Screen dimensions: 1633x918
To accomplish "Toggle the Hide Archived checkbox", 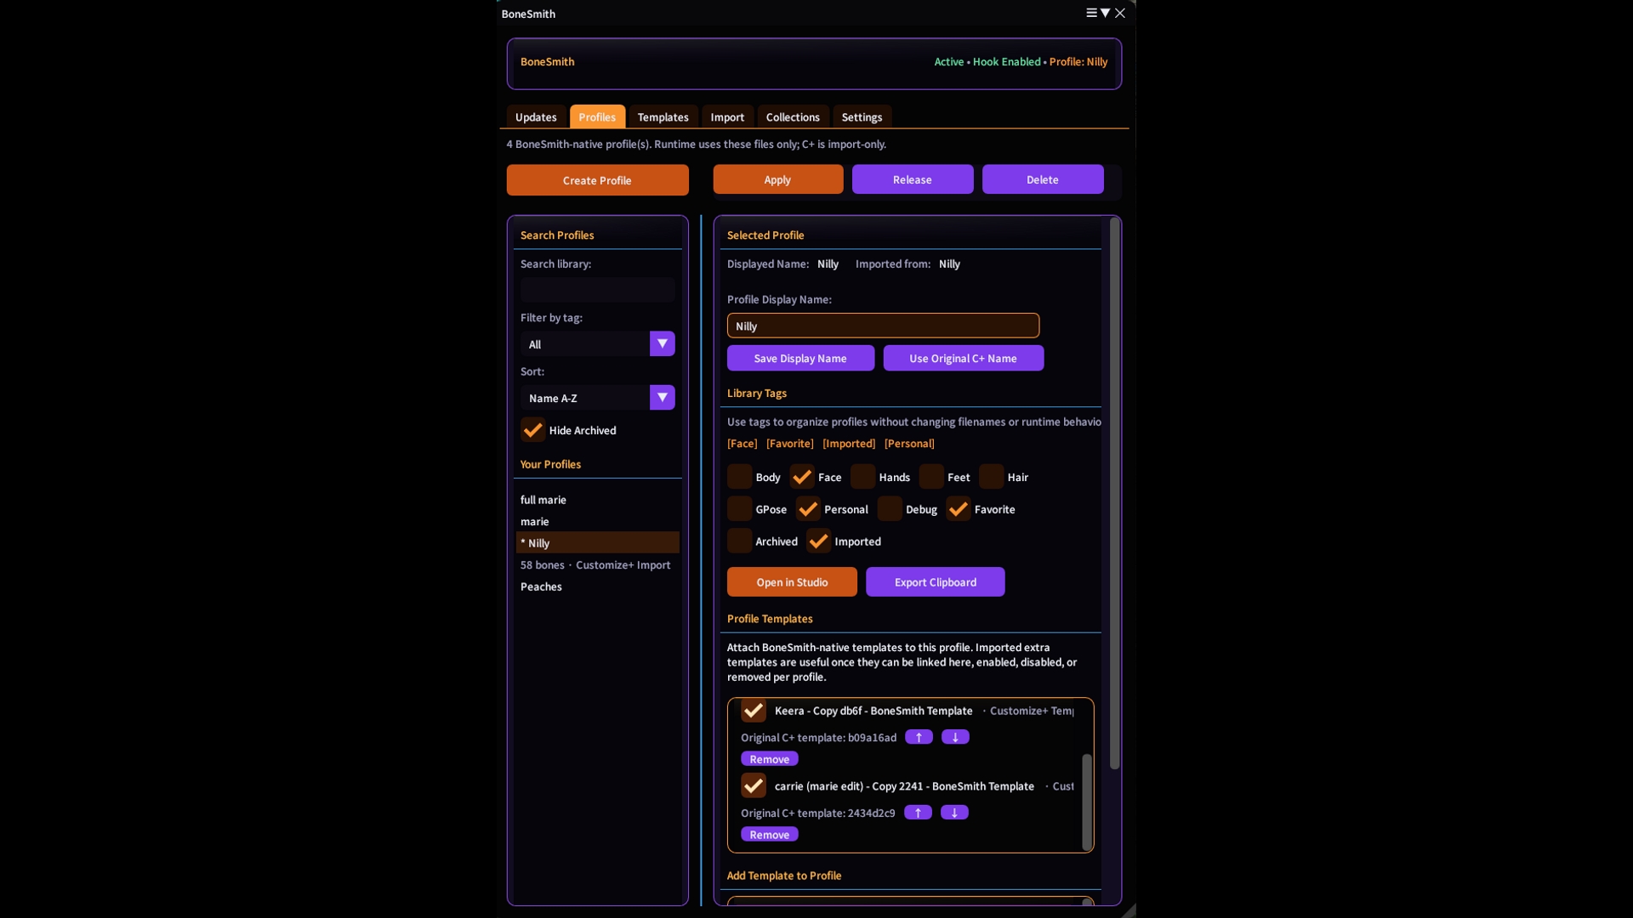I will [x=533, y=430].
